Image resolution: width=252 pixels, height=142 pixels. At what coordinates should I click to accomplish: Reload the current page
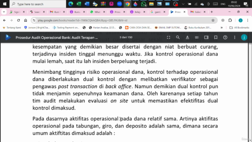pyautogui.click(x=19, y=20)
